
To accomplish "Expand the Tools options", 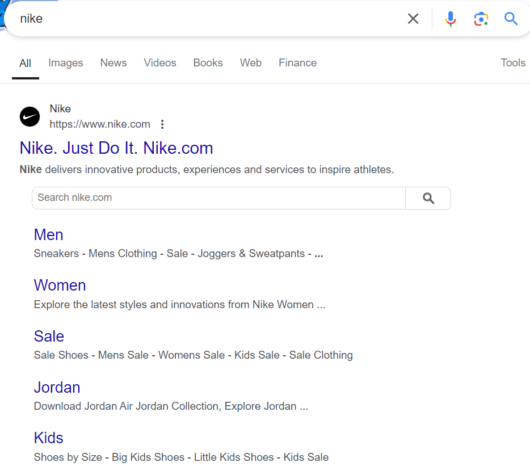I will pyautogui.click(x=513, y=63).
